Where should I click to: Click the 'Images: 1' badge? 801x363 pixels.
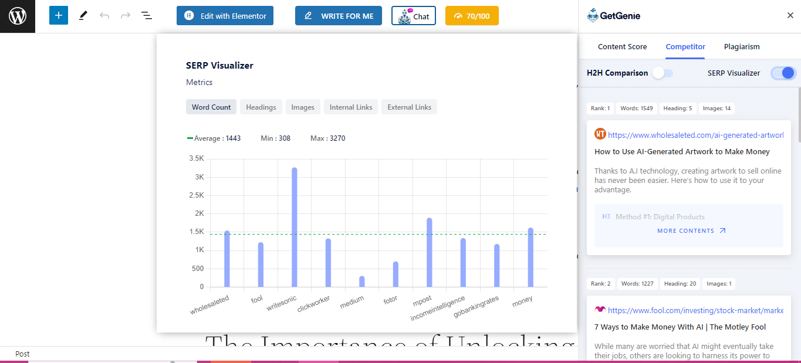click(719, 284)
